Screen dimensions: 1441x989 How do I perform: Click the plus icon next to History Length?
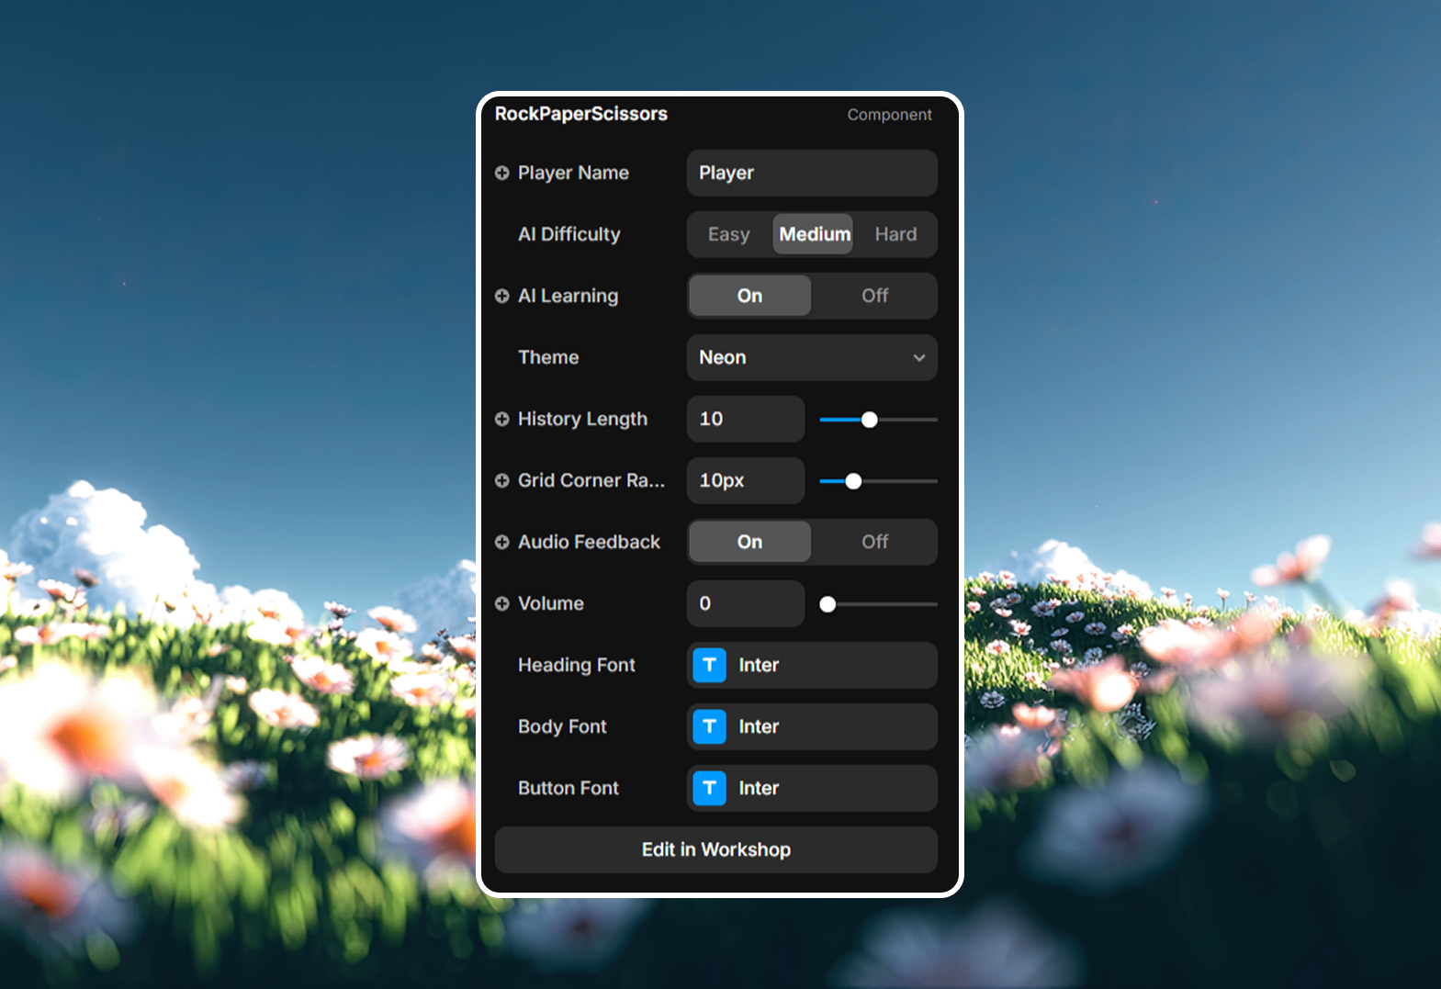pyautogui.click(x=501, y=419)
